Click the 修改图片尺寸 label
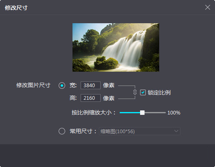This screenshot has height=167, width=215. [33, 85]
